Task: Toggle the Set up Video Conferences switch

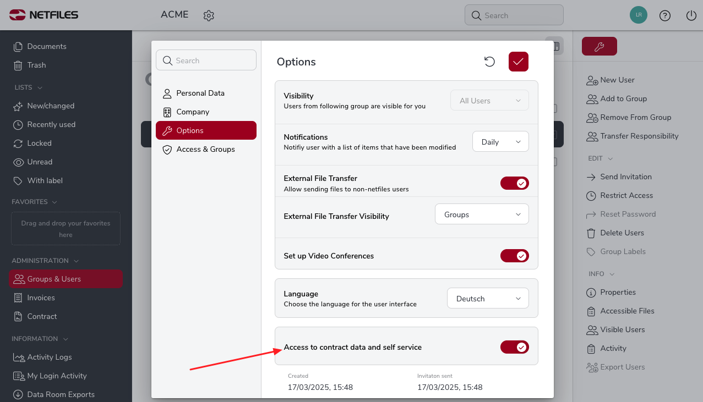Action: click(x=515, y=256)
